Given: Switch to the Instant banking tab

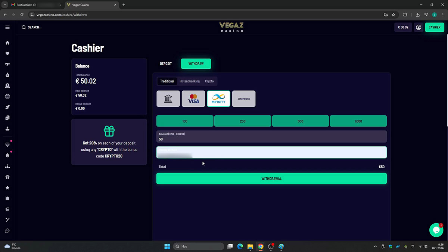Looking at the screenshot, I should point(189,81).
